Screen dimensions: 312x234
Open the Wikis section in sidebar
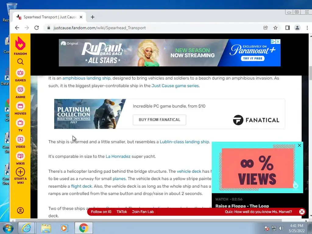(x=20, y=158)
